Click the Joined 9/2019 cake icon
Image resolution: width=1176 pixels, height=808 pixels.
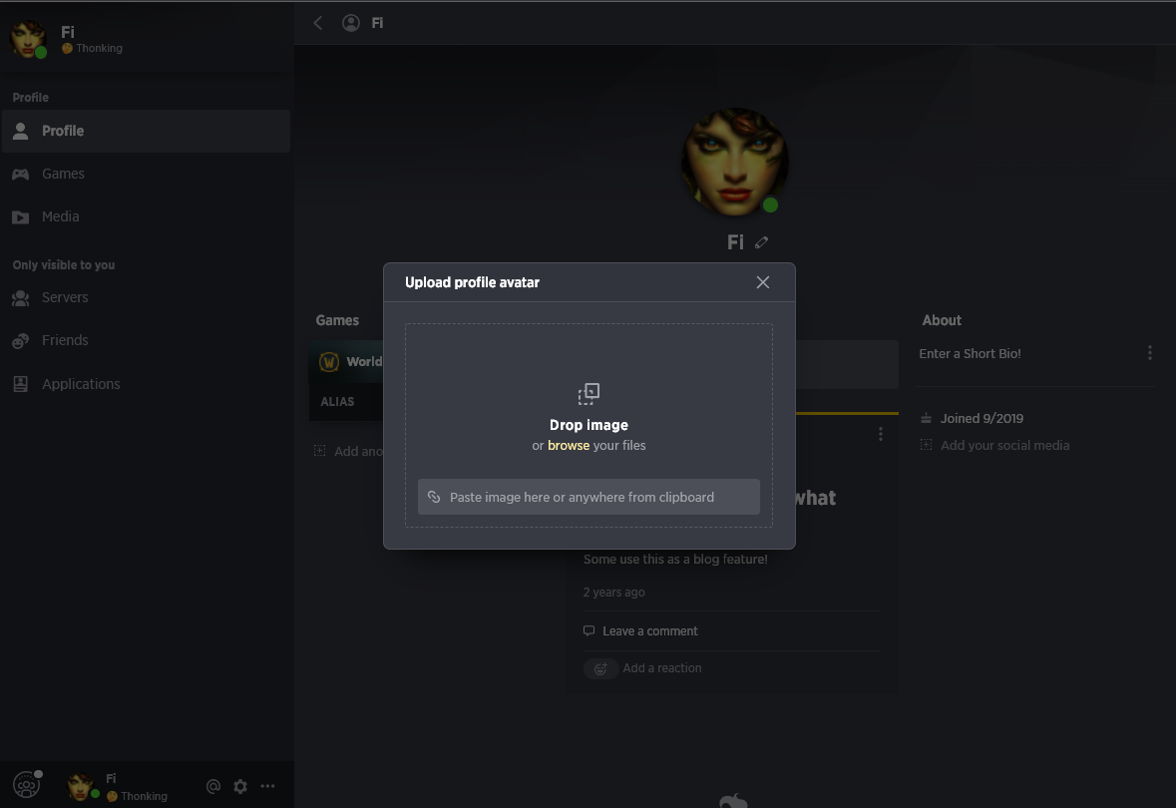point(927,418)
